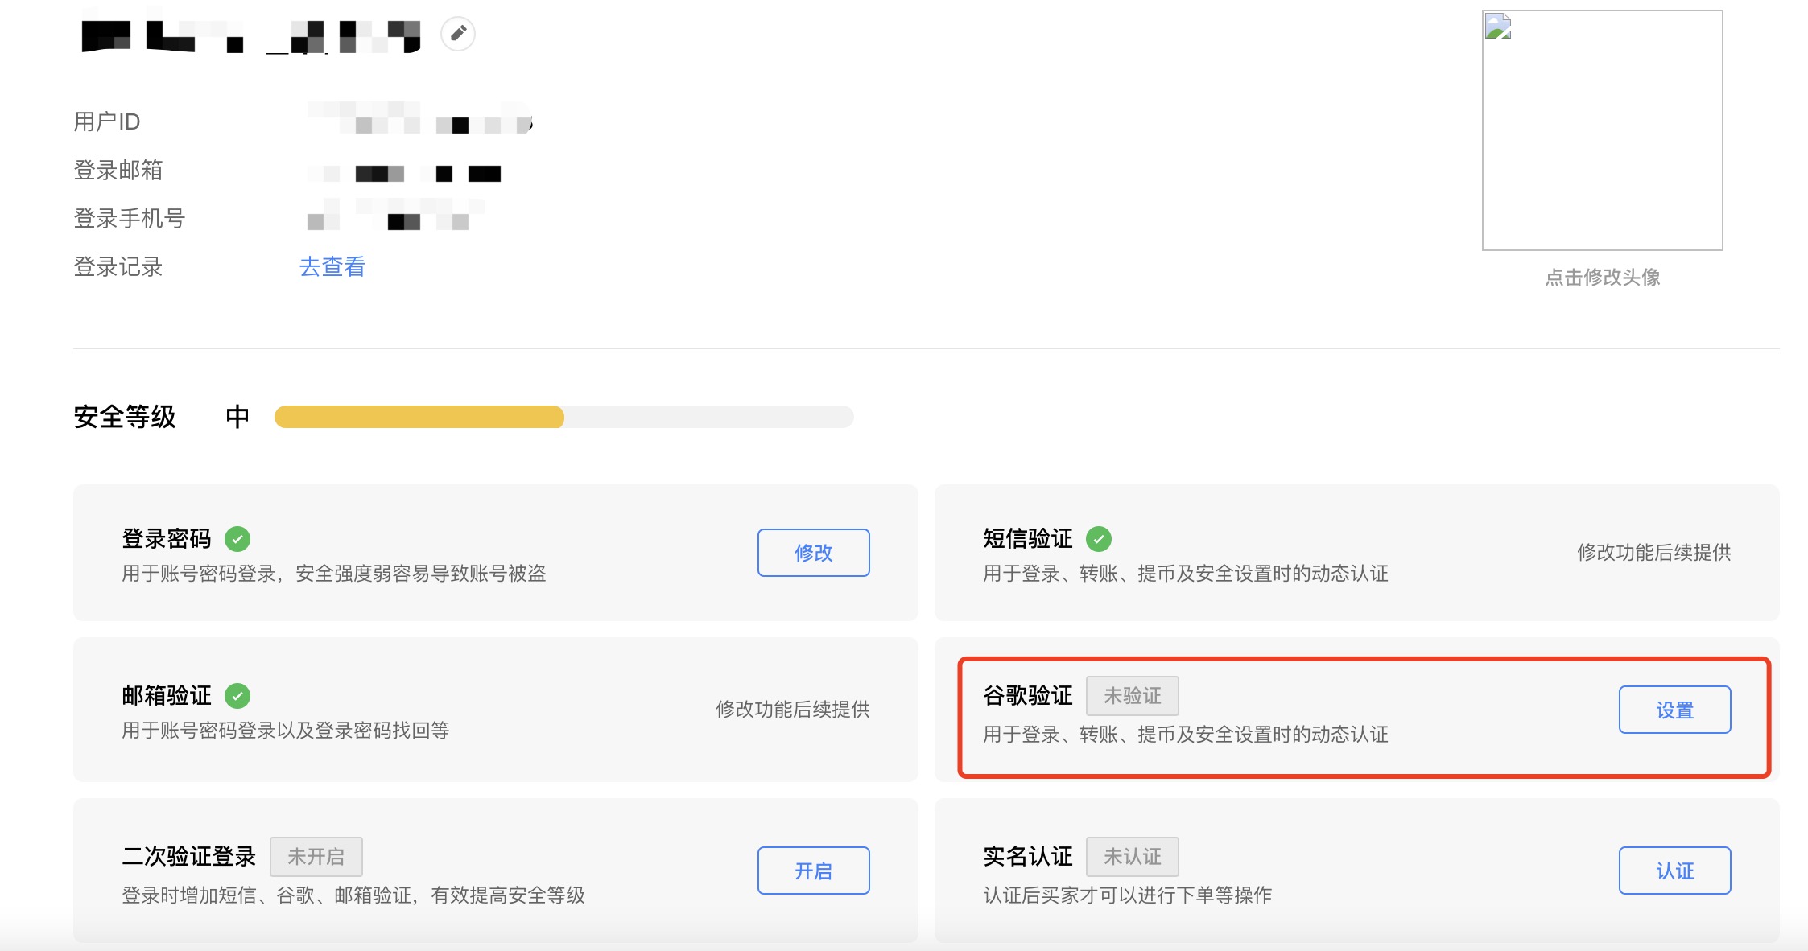Viewport: 1808px width, 951px height.
Task: Click the pencil edit icon beside username
Action: pyautogui.click(x=458, y=34)
